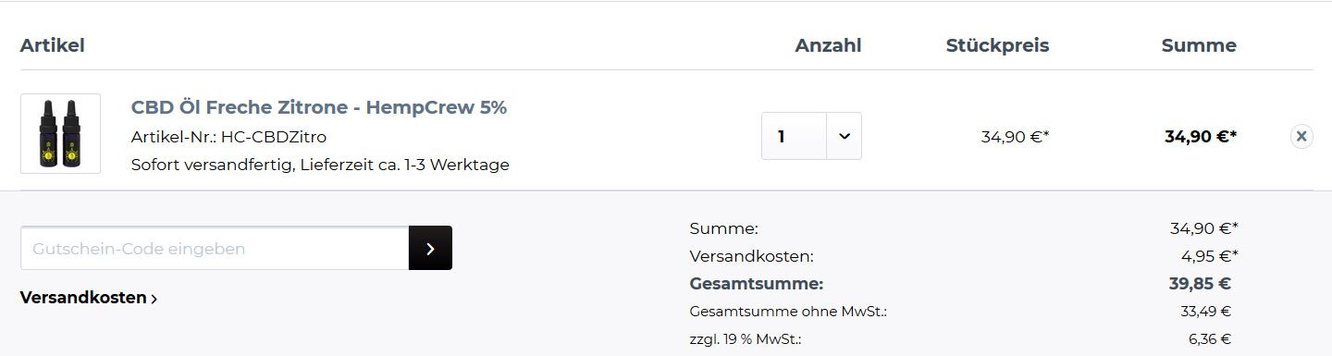1332x356 pixels.
Task: Click the Summe column header
Action: (x=1199, y=45)
